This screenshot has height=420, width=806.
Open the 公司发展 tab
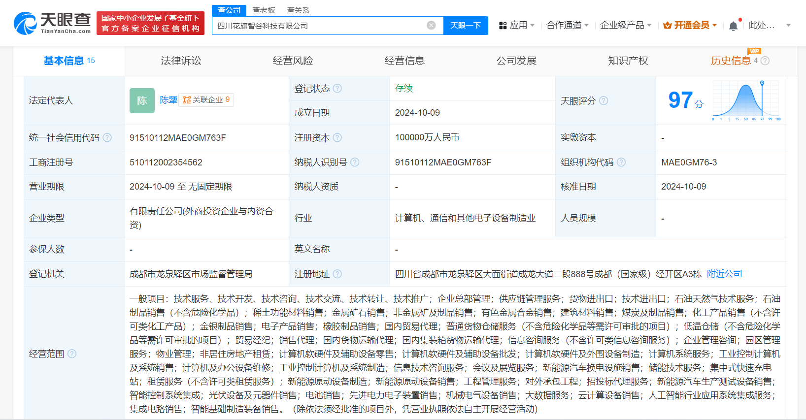click(516, 61)
